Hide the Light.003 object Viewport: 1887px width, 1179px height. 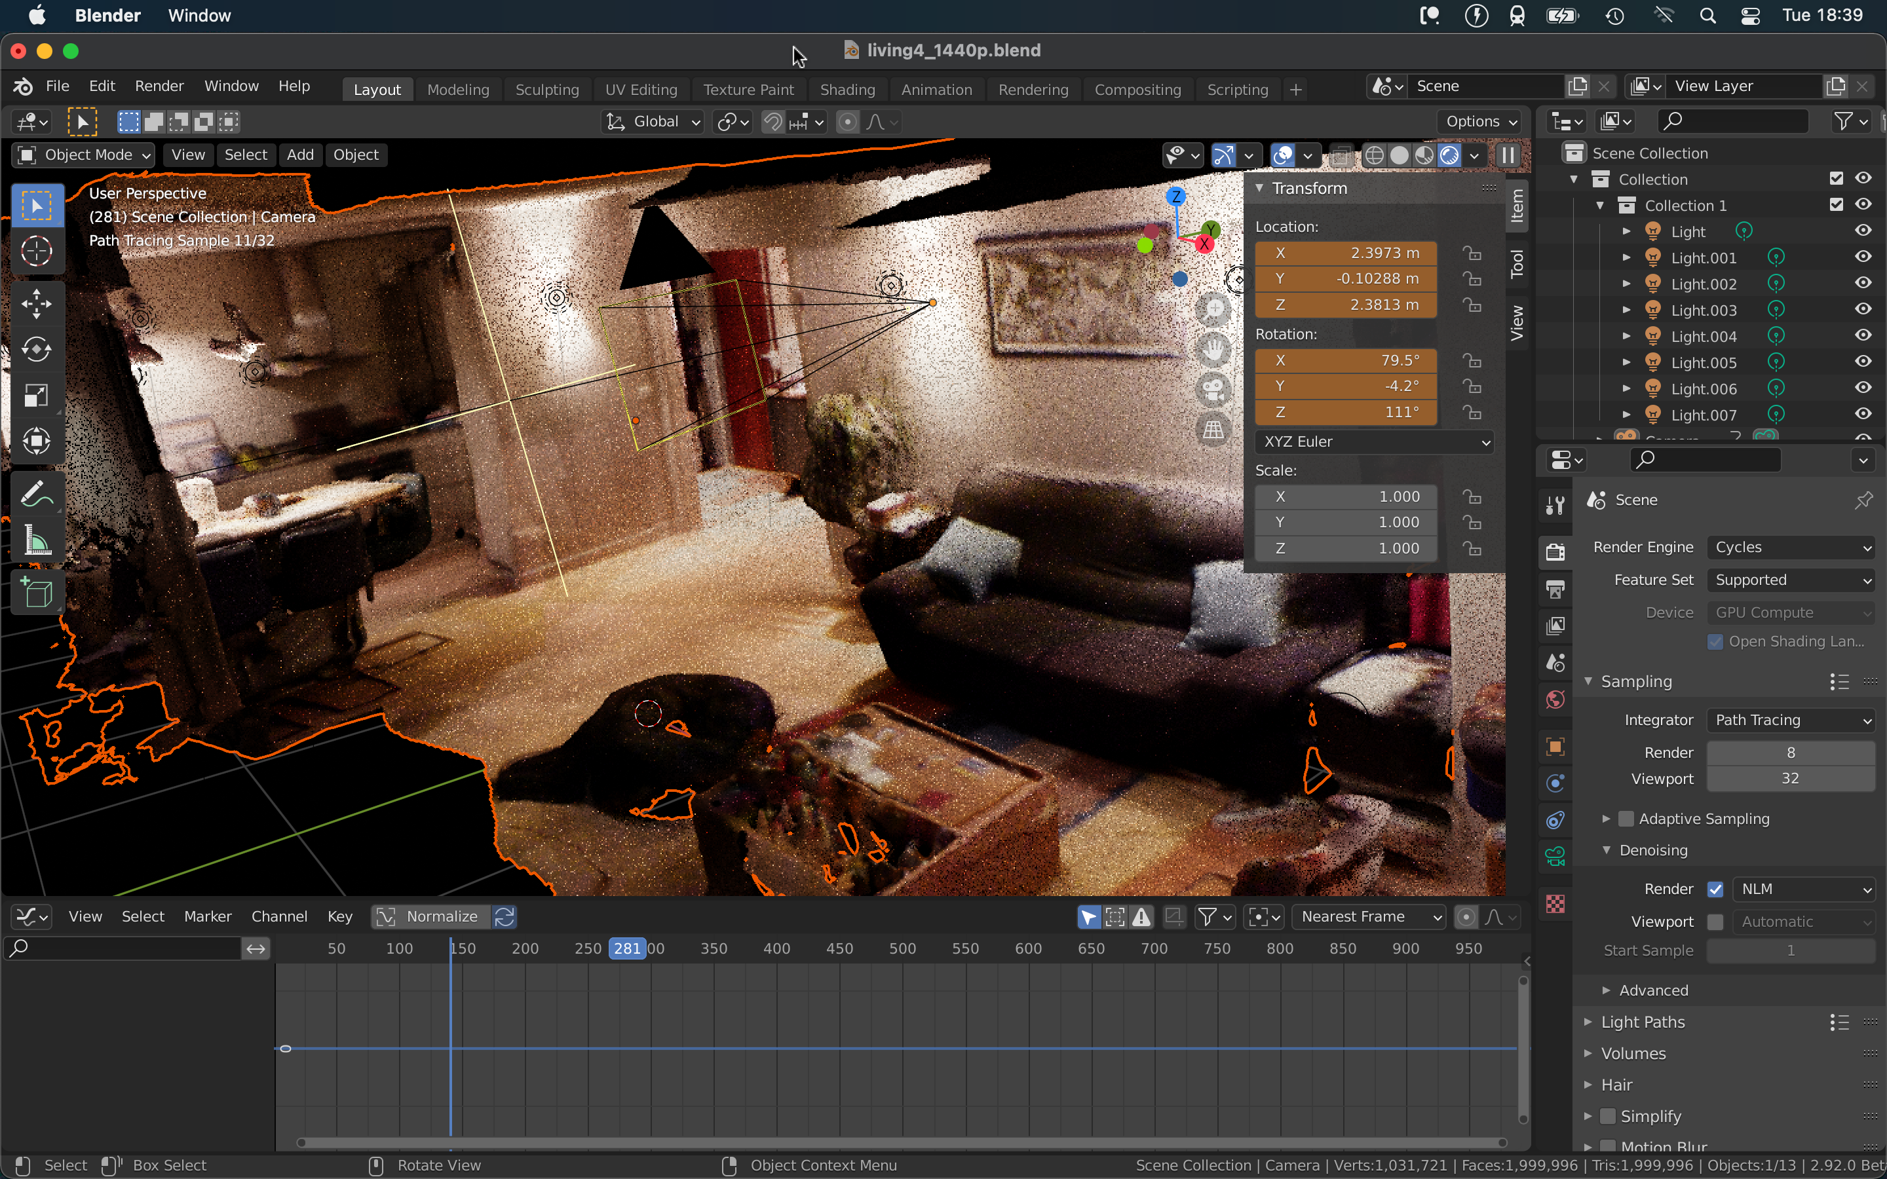tap(1863, 310)
